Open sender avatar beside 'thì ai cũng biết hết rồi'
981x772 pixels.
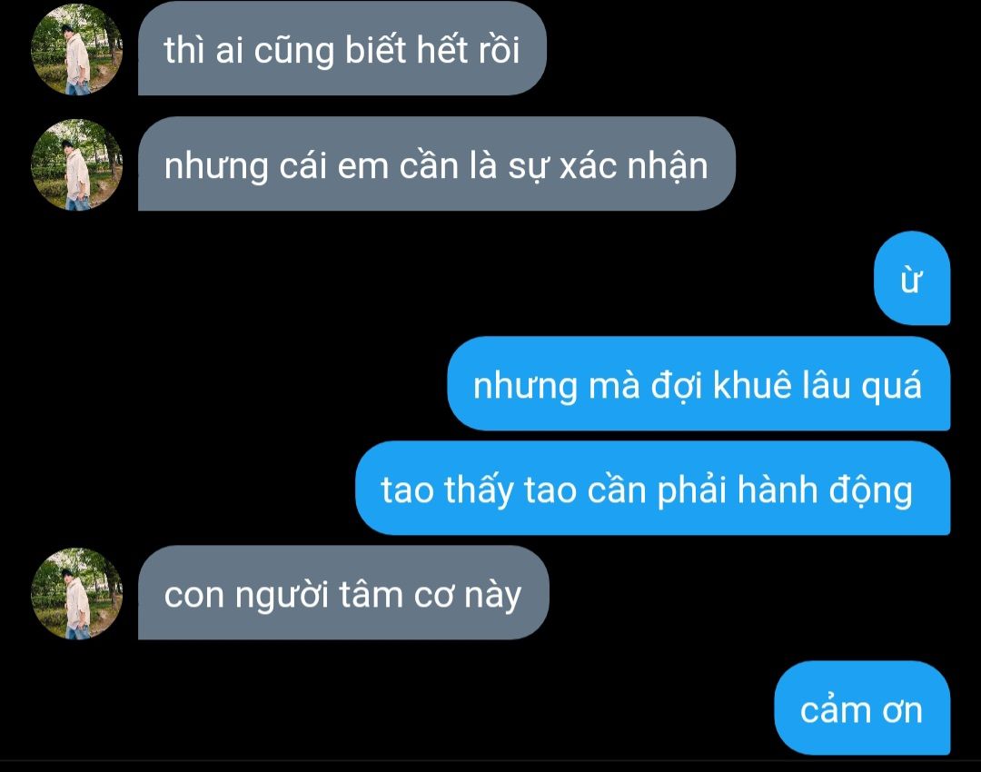coord(77,49)
